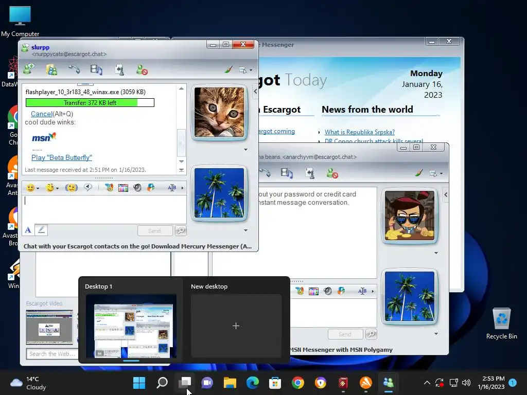Screen dimensions: 527x395
Task: Open emoticon picker in slurpp chat
Action: pyautogui.click(x=32, y=188)
